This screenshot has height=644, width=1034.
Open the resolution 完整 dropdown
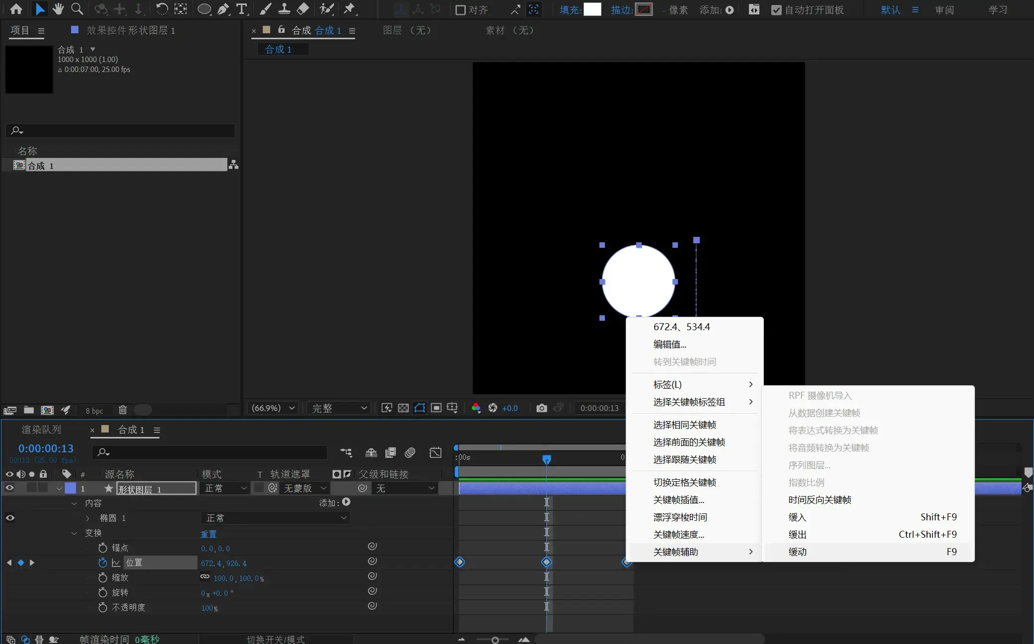click(x=339, y=408)
